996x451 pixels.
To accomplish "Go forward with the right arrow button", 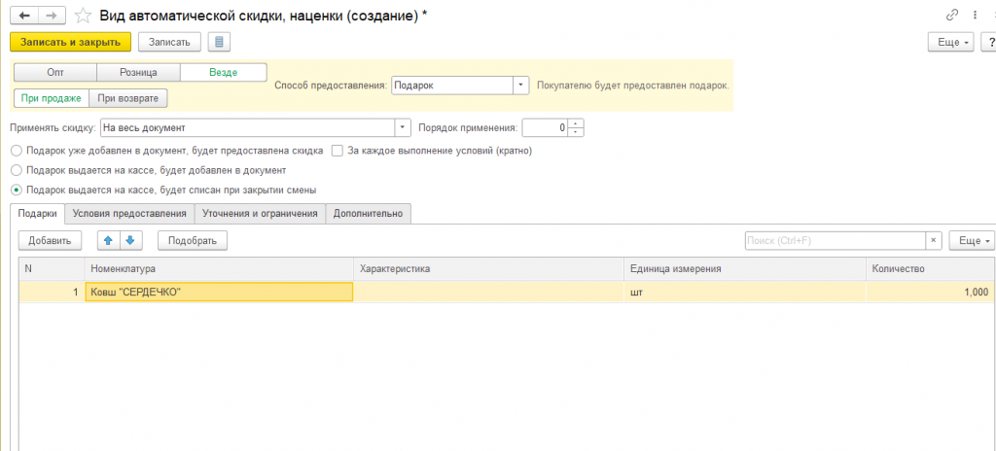I will (x=53, y=15).
